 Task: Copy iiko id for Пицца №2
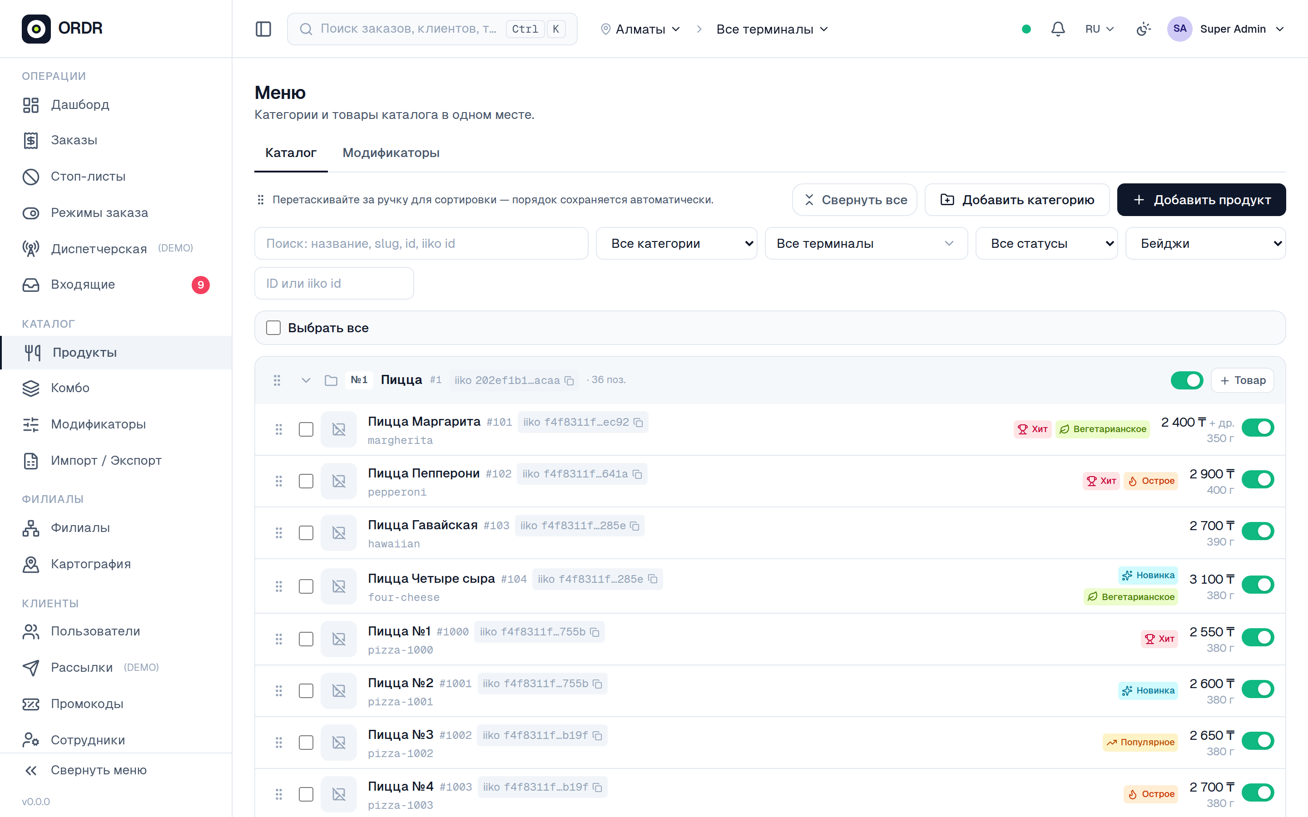(x=597, y=684)
